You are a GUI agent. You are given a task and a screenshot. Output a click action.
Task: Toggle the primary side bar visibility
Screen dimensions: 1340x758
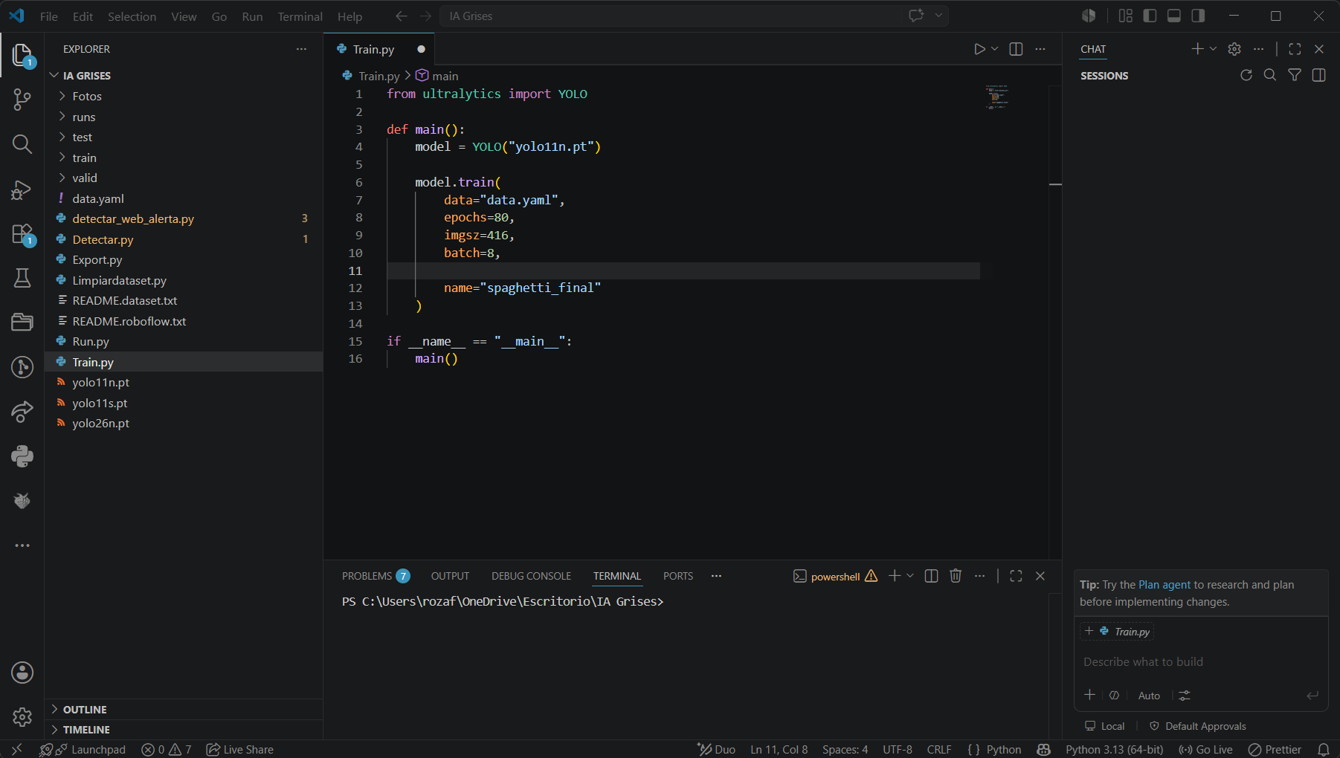click(1150, 16)
